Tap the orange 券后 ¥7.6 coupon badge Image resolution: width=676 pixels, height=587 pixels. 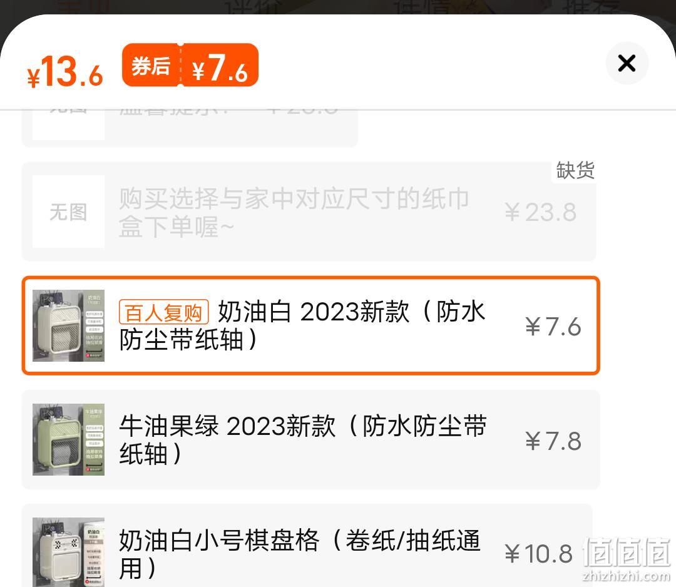tap(190, 65)
